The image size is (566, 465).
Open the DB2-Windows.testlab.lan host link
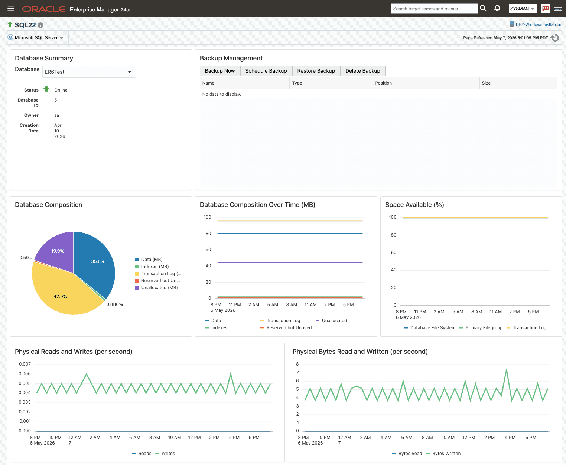coord(539,24)
